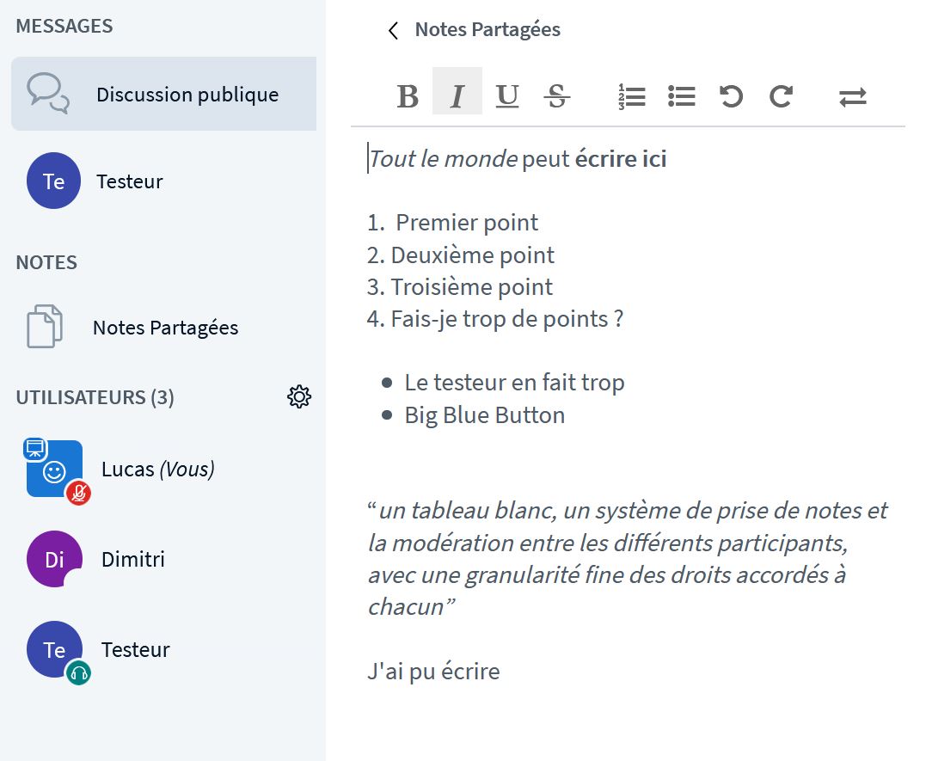926x761 pixels.
Task: Collapse Notes Partagées using back chevron
Action: click(x=394, y=31)
